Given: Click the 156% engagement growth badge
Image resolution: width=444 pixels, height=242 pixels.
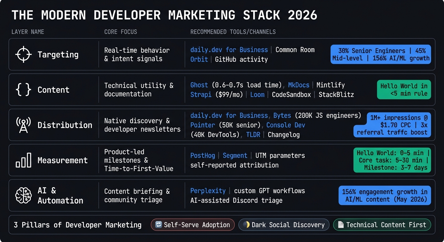Looking at the screenshot, I should [385, 196].
